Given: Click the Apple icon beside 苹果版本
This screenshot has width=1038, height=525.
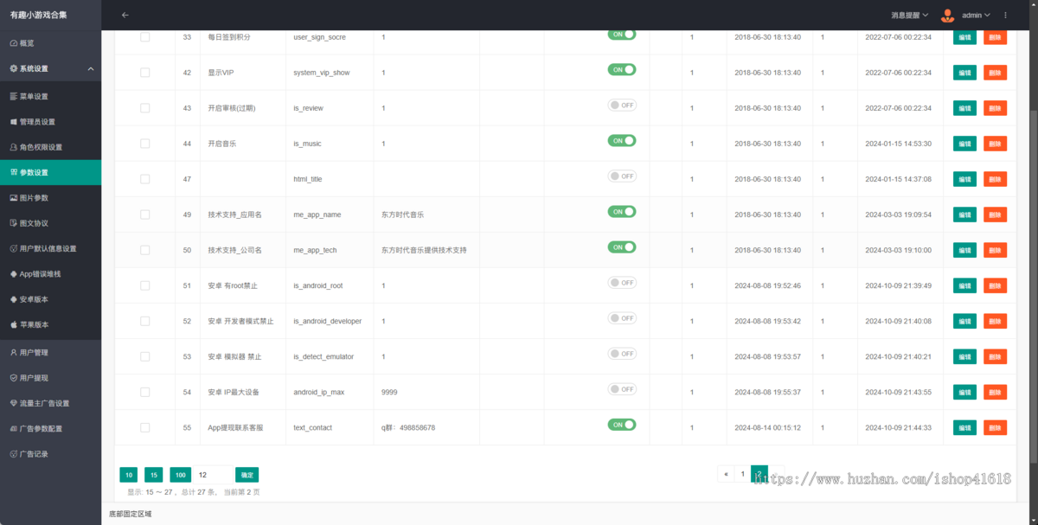Looking at the screenshot, I should tap(13, 324).
